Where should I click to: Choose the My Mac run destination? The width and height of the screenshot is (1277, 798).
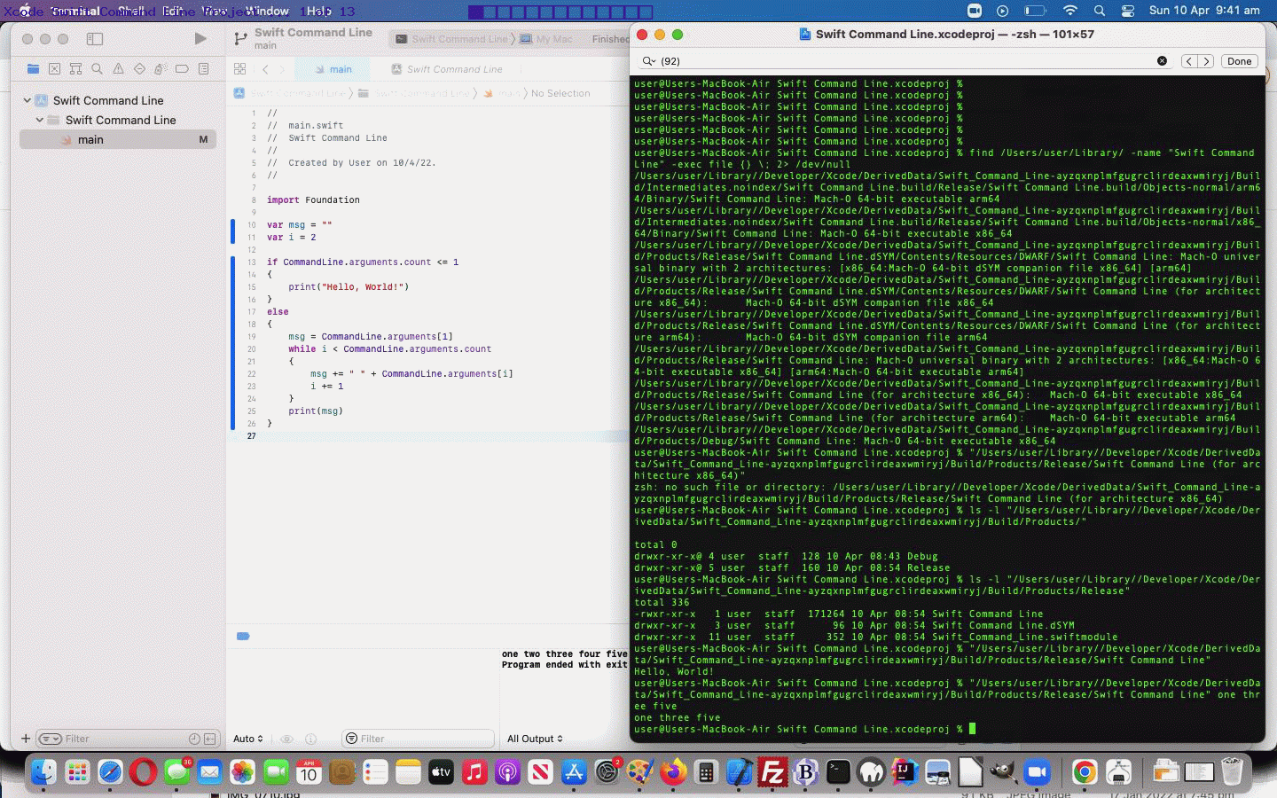click(547, 39)
